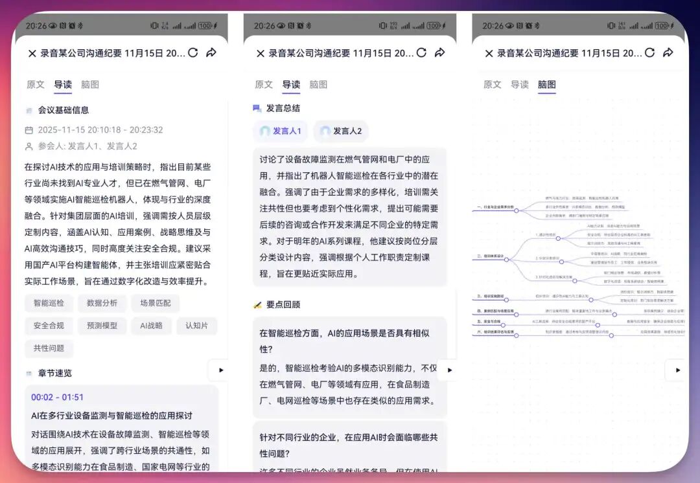The image size is (700, 483).
Task: Click the icon beside 章节速览
Action: [x=29, y=374]
